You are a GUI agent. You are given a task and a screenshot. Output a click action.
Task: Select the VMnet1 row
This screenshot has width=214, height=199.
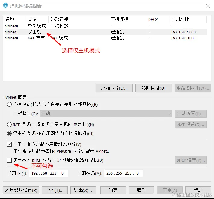pos(105,32)
